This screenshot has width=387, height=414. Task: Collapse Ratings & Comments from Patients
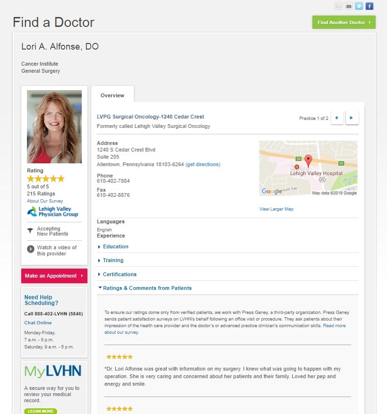145,288
